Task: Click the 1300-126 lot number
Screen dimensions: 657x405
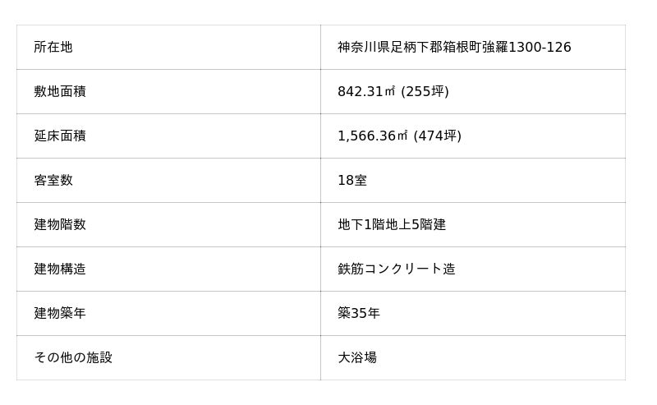Action: click(540, 48)
